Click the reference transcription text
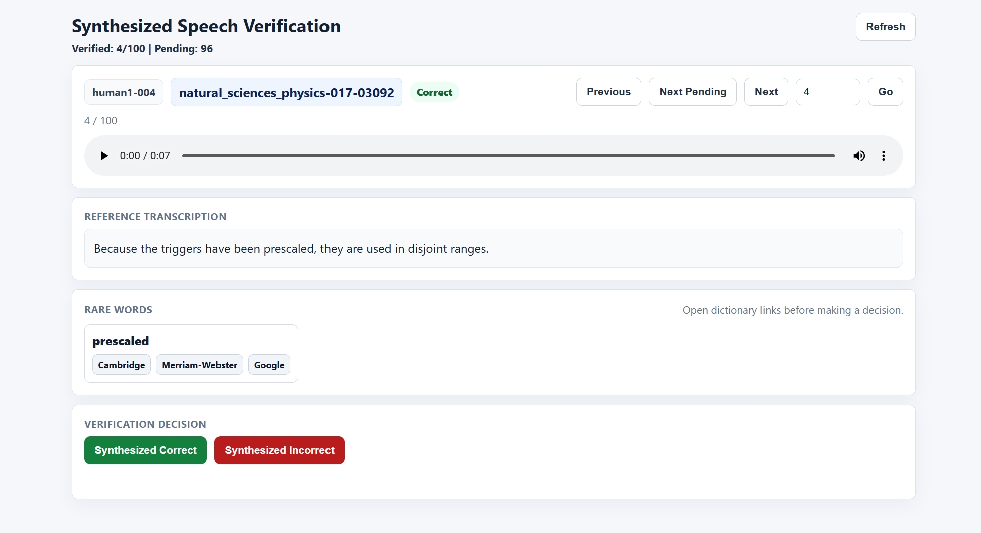This screenshot has width=981, height=533. click(291, 249)
